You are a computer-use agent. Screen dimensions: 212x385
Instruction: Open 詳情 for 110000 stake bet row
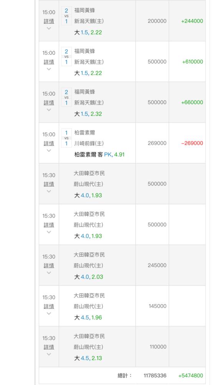point(49,347)
